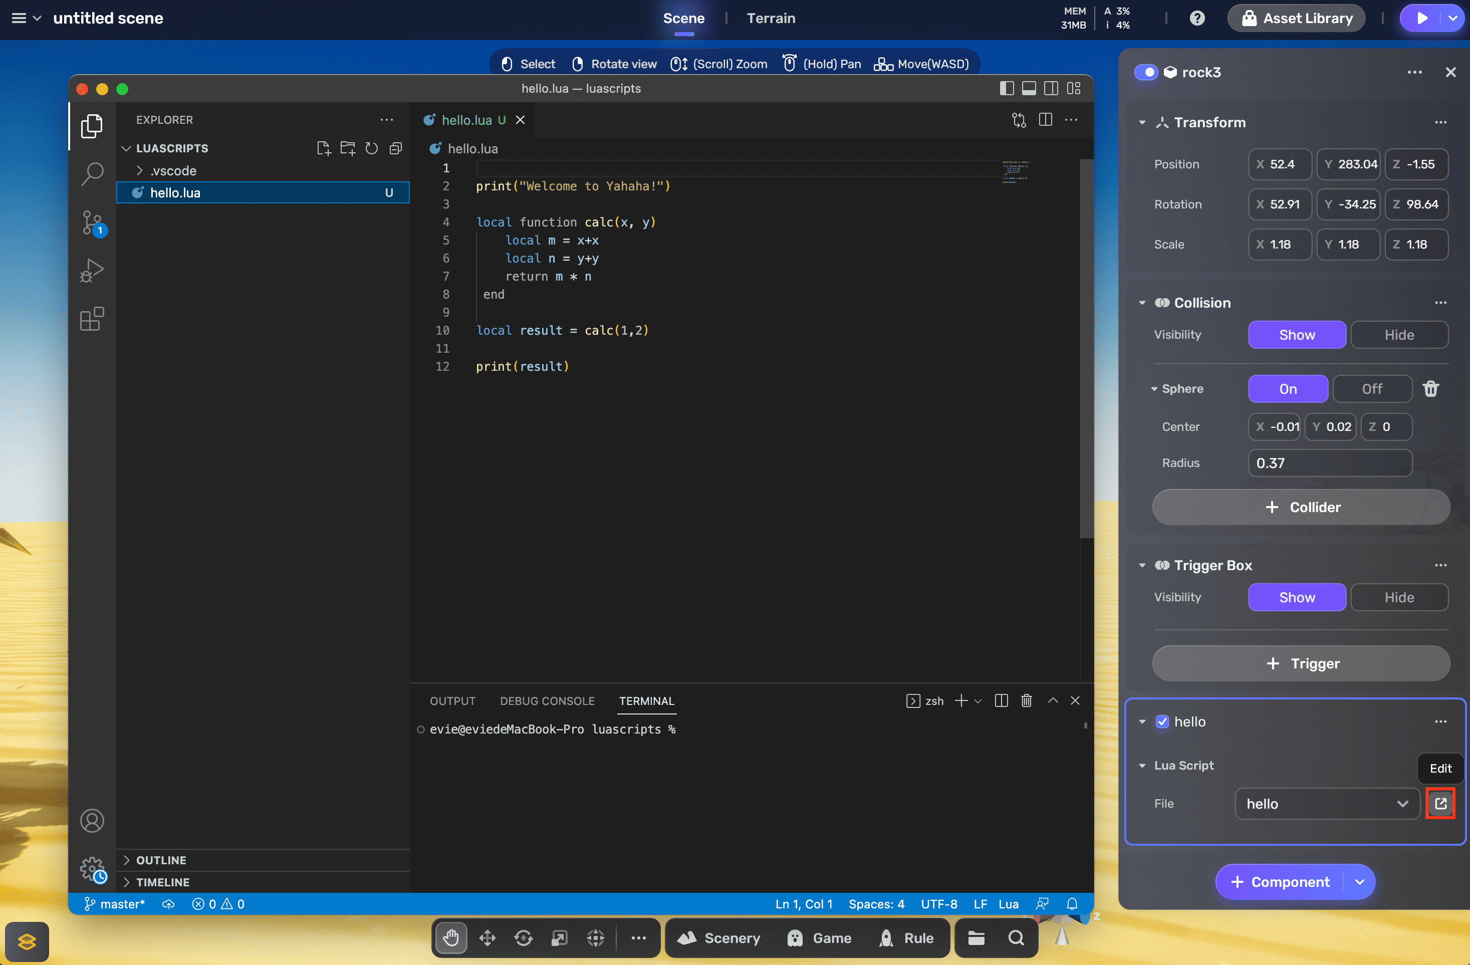Open the Extensions sidebar icon
Viewport: 1470px width, 965px height.
[x=92, y=319]
